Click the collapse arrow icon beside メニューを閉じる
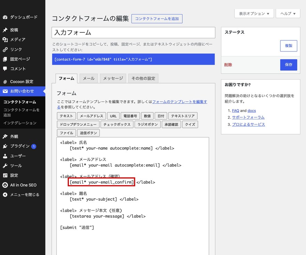The image size is (306, 255). coord(5,195)
